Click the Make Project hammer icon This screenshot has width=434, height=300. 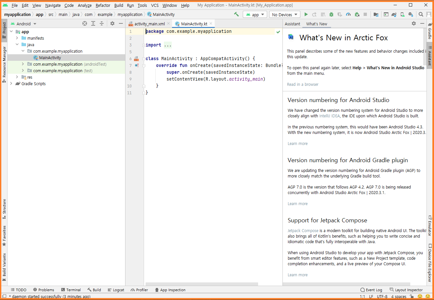tap(237, 15)
